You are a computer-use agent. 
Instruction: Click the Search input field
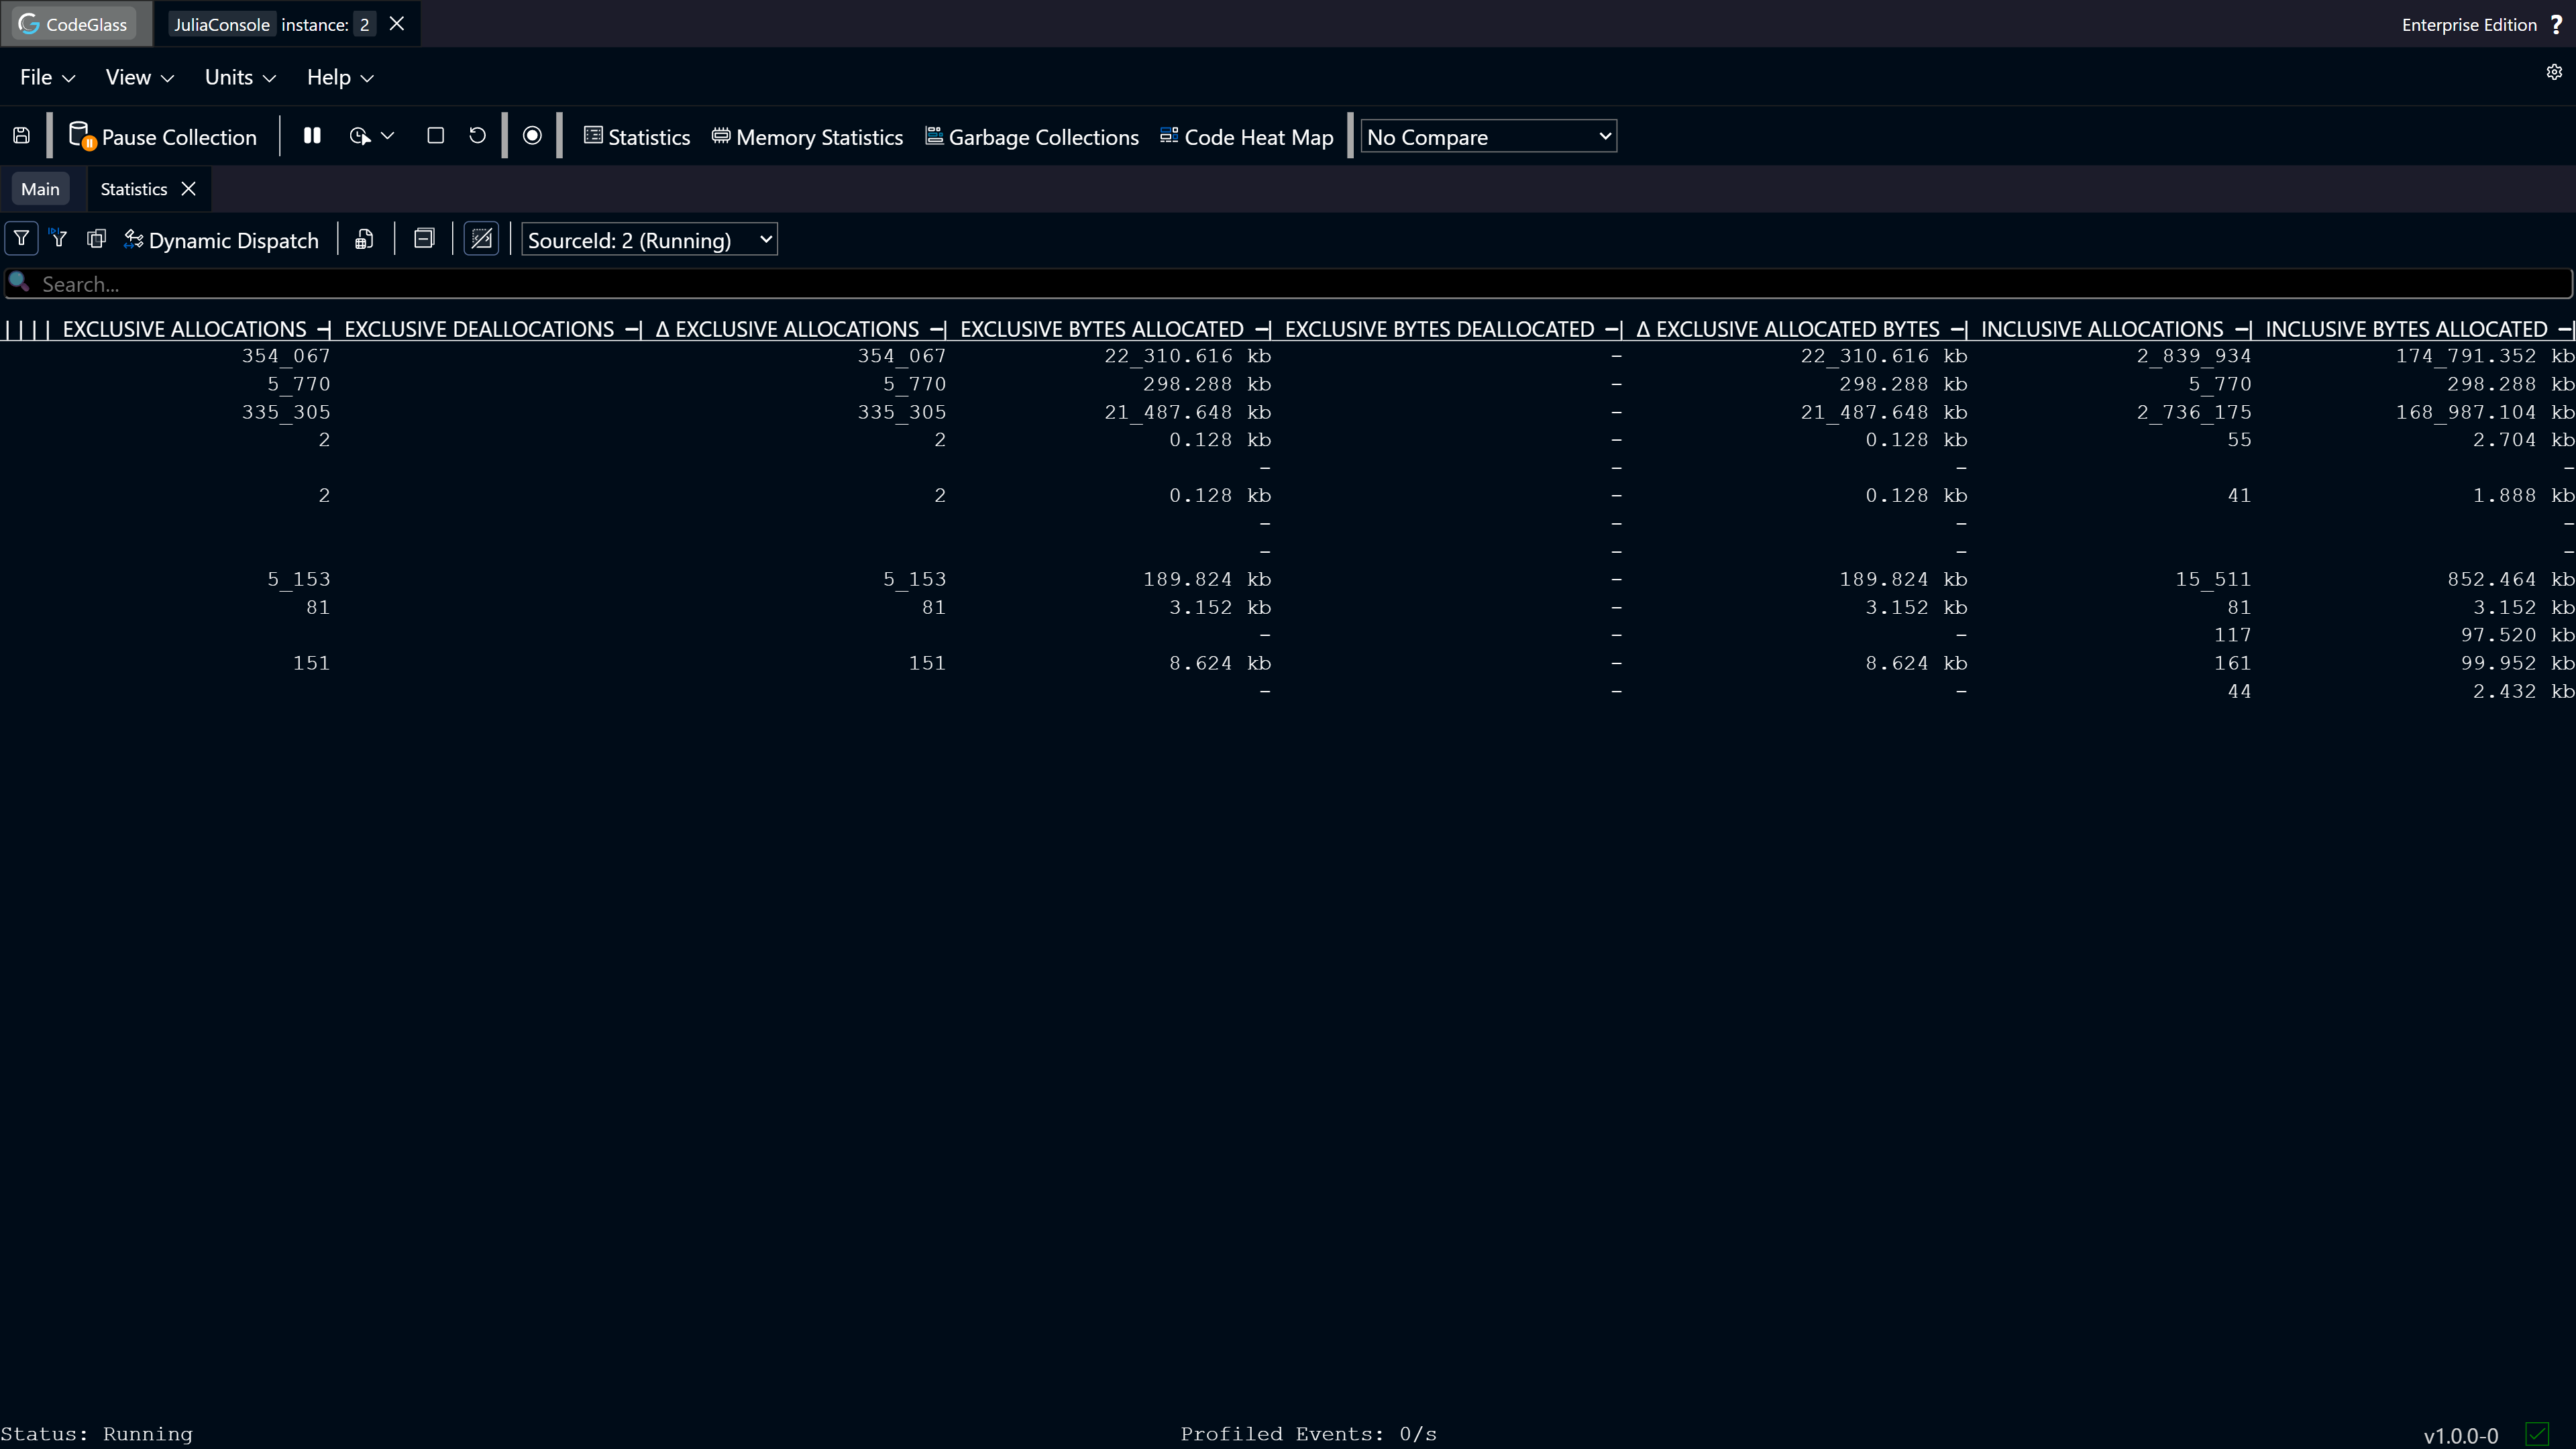pyautogui.click(x=1288, y=284)
